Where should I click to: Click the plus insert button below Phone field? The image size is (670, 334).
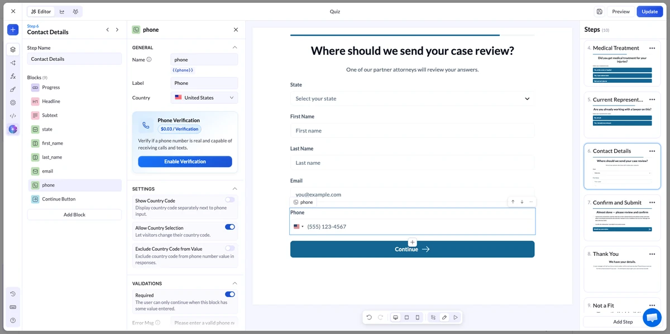click(x=413, y=242)
